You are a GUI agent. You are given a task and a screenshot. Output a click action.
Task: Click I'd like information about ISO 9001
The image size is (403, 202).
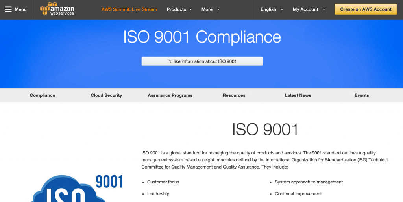coord(202,61)
